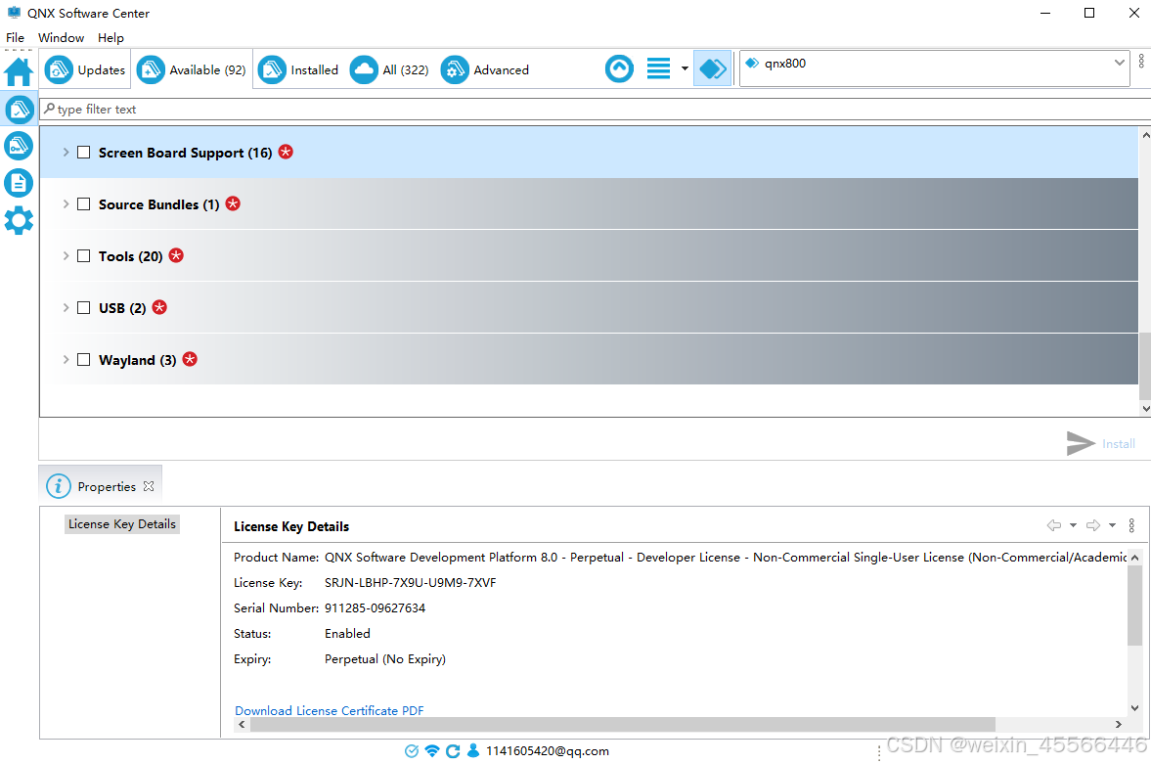Screen dimensions: 1151x764
Task: Click red star badge beside Wayland
Action: click(190, 358)
